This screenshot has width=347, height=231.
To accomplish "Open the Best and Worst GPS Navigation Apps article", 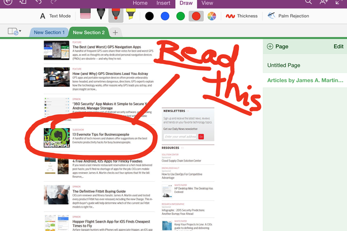I will pyautogui.click(x=107, y=47).
